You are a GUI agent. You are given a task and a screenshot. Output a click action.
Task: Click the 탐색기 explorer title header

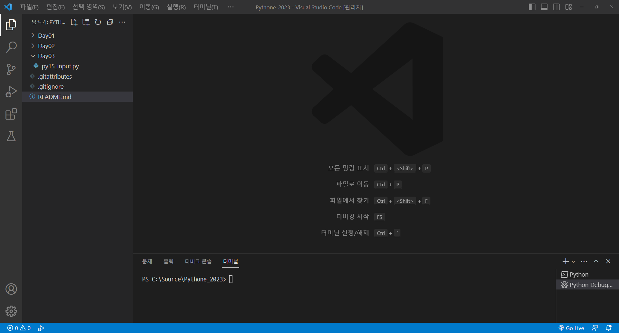(48, 22)
